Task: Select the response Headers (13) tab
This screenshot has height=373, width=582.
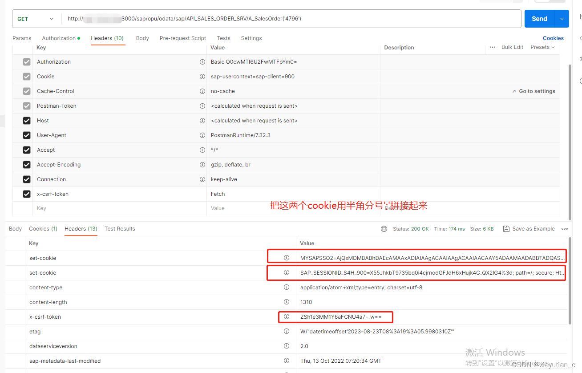Action: pos(81,229)
